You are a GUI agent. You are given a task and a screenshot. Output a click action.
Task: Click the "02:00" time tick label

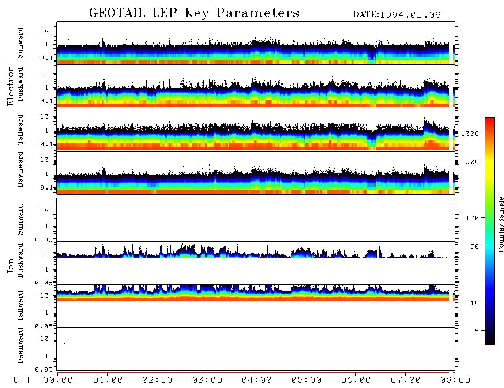tap(158, 381)
